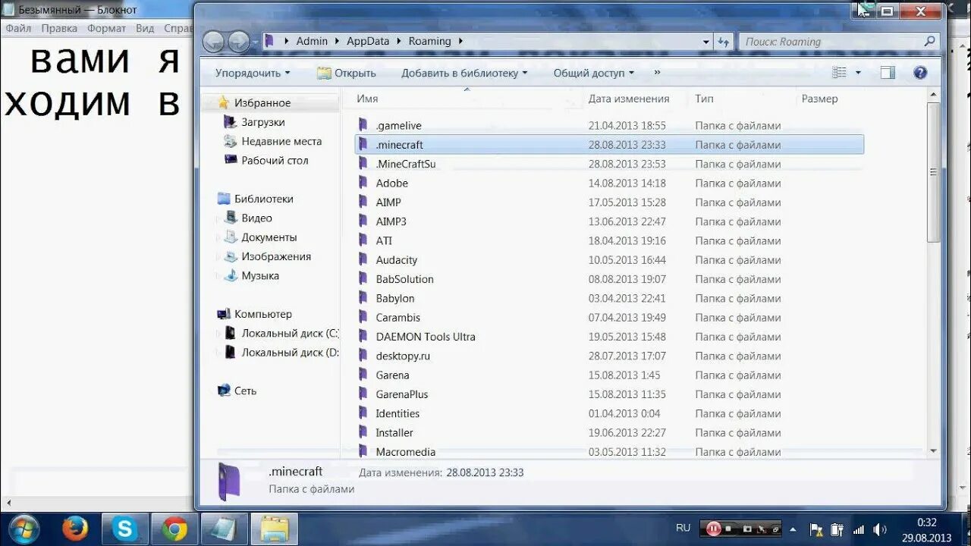Select the AIMP3 folder name
The height and width of the screenshot is (546, 971).
pos(391,221)
